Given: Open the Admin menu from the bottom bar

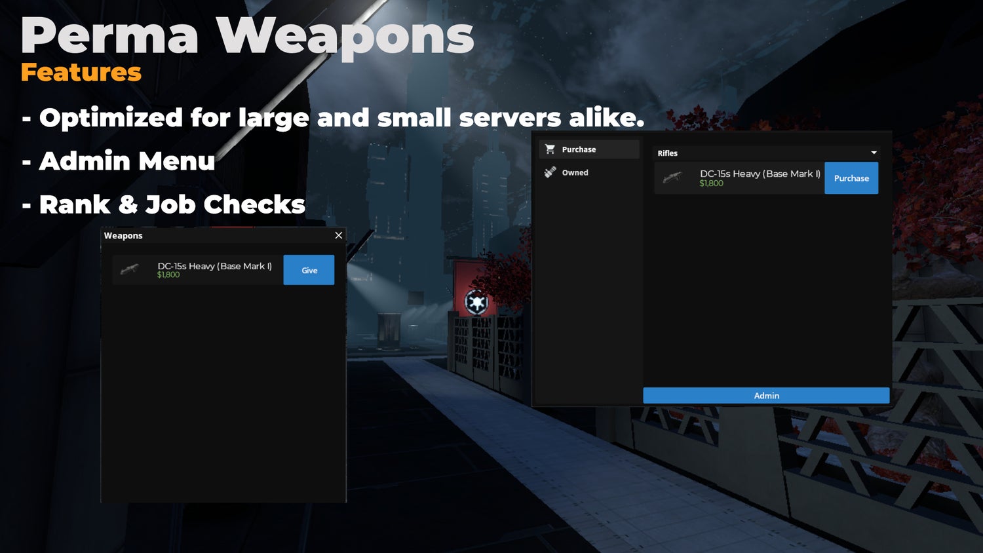Looking at the screenshot, I should (766, 396).
